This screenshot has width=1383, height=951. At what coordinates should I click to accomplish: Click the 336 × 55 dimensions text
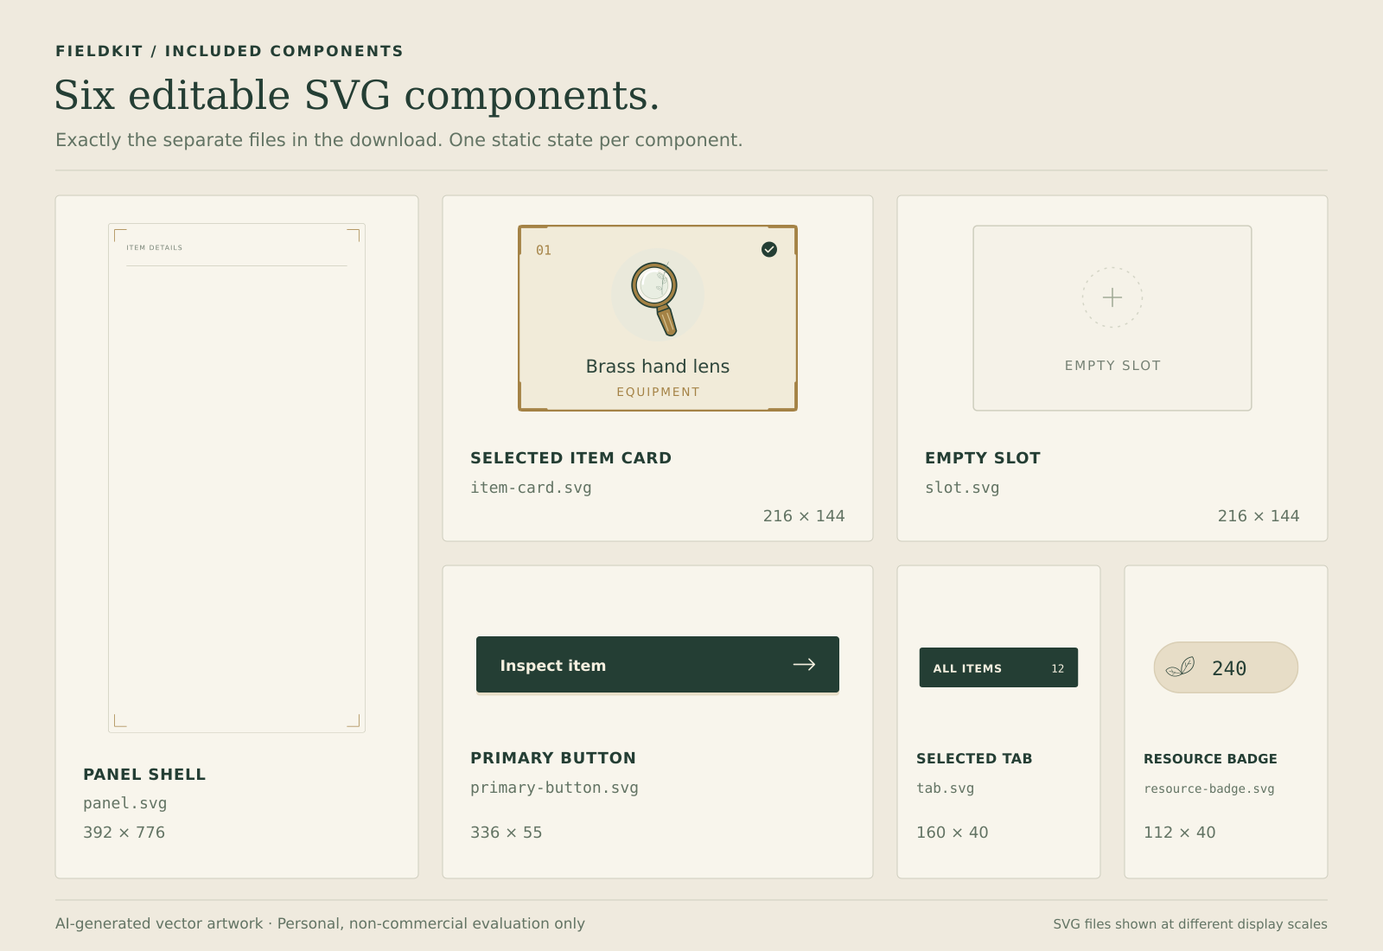coord(506,833)
